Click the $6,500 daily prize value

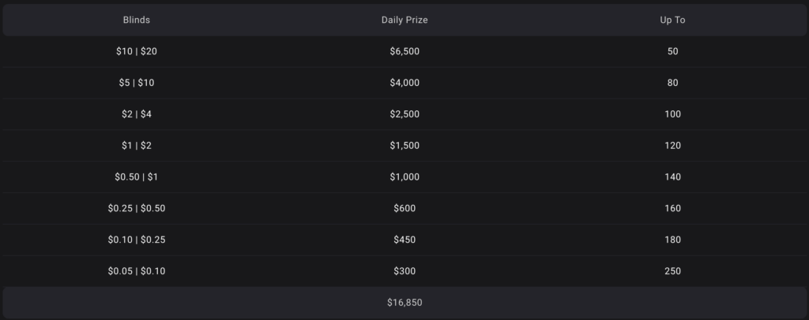[404, 51]
